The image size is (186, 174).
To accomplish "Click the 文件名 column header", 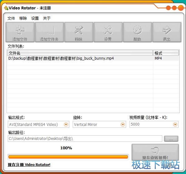I will click(x=80, y=53).
